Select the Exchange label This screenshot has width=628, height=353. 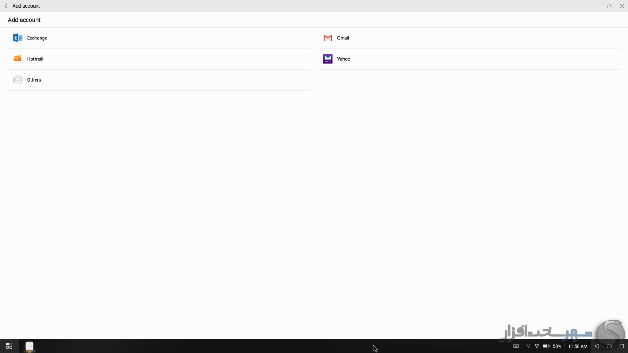(x=37, y=38)
